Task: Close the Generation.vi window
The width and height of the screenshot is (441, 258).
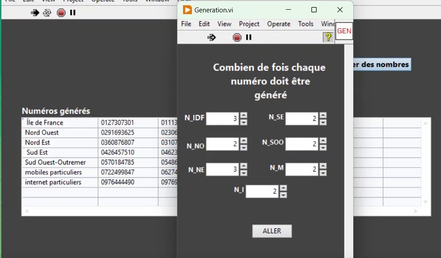Action: (x=340, y=10)
